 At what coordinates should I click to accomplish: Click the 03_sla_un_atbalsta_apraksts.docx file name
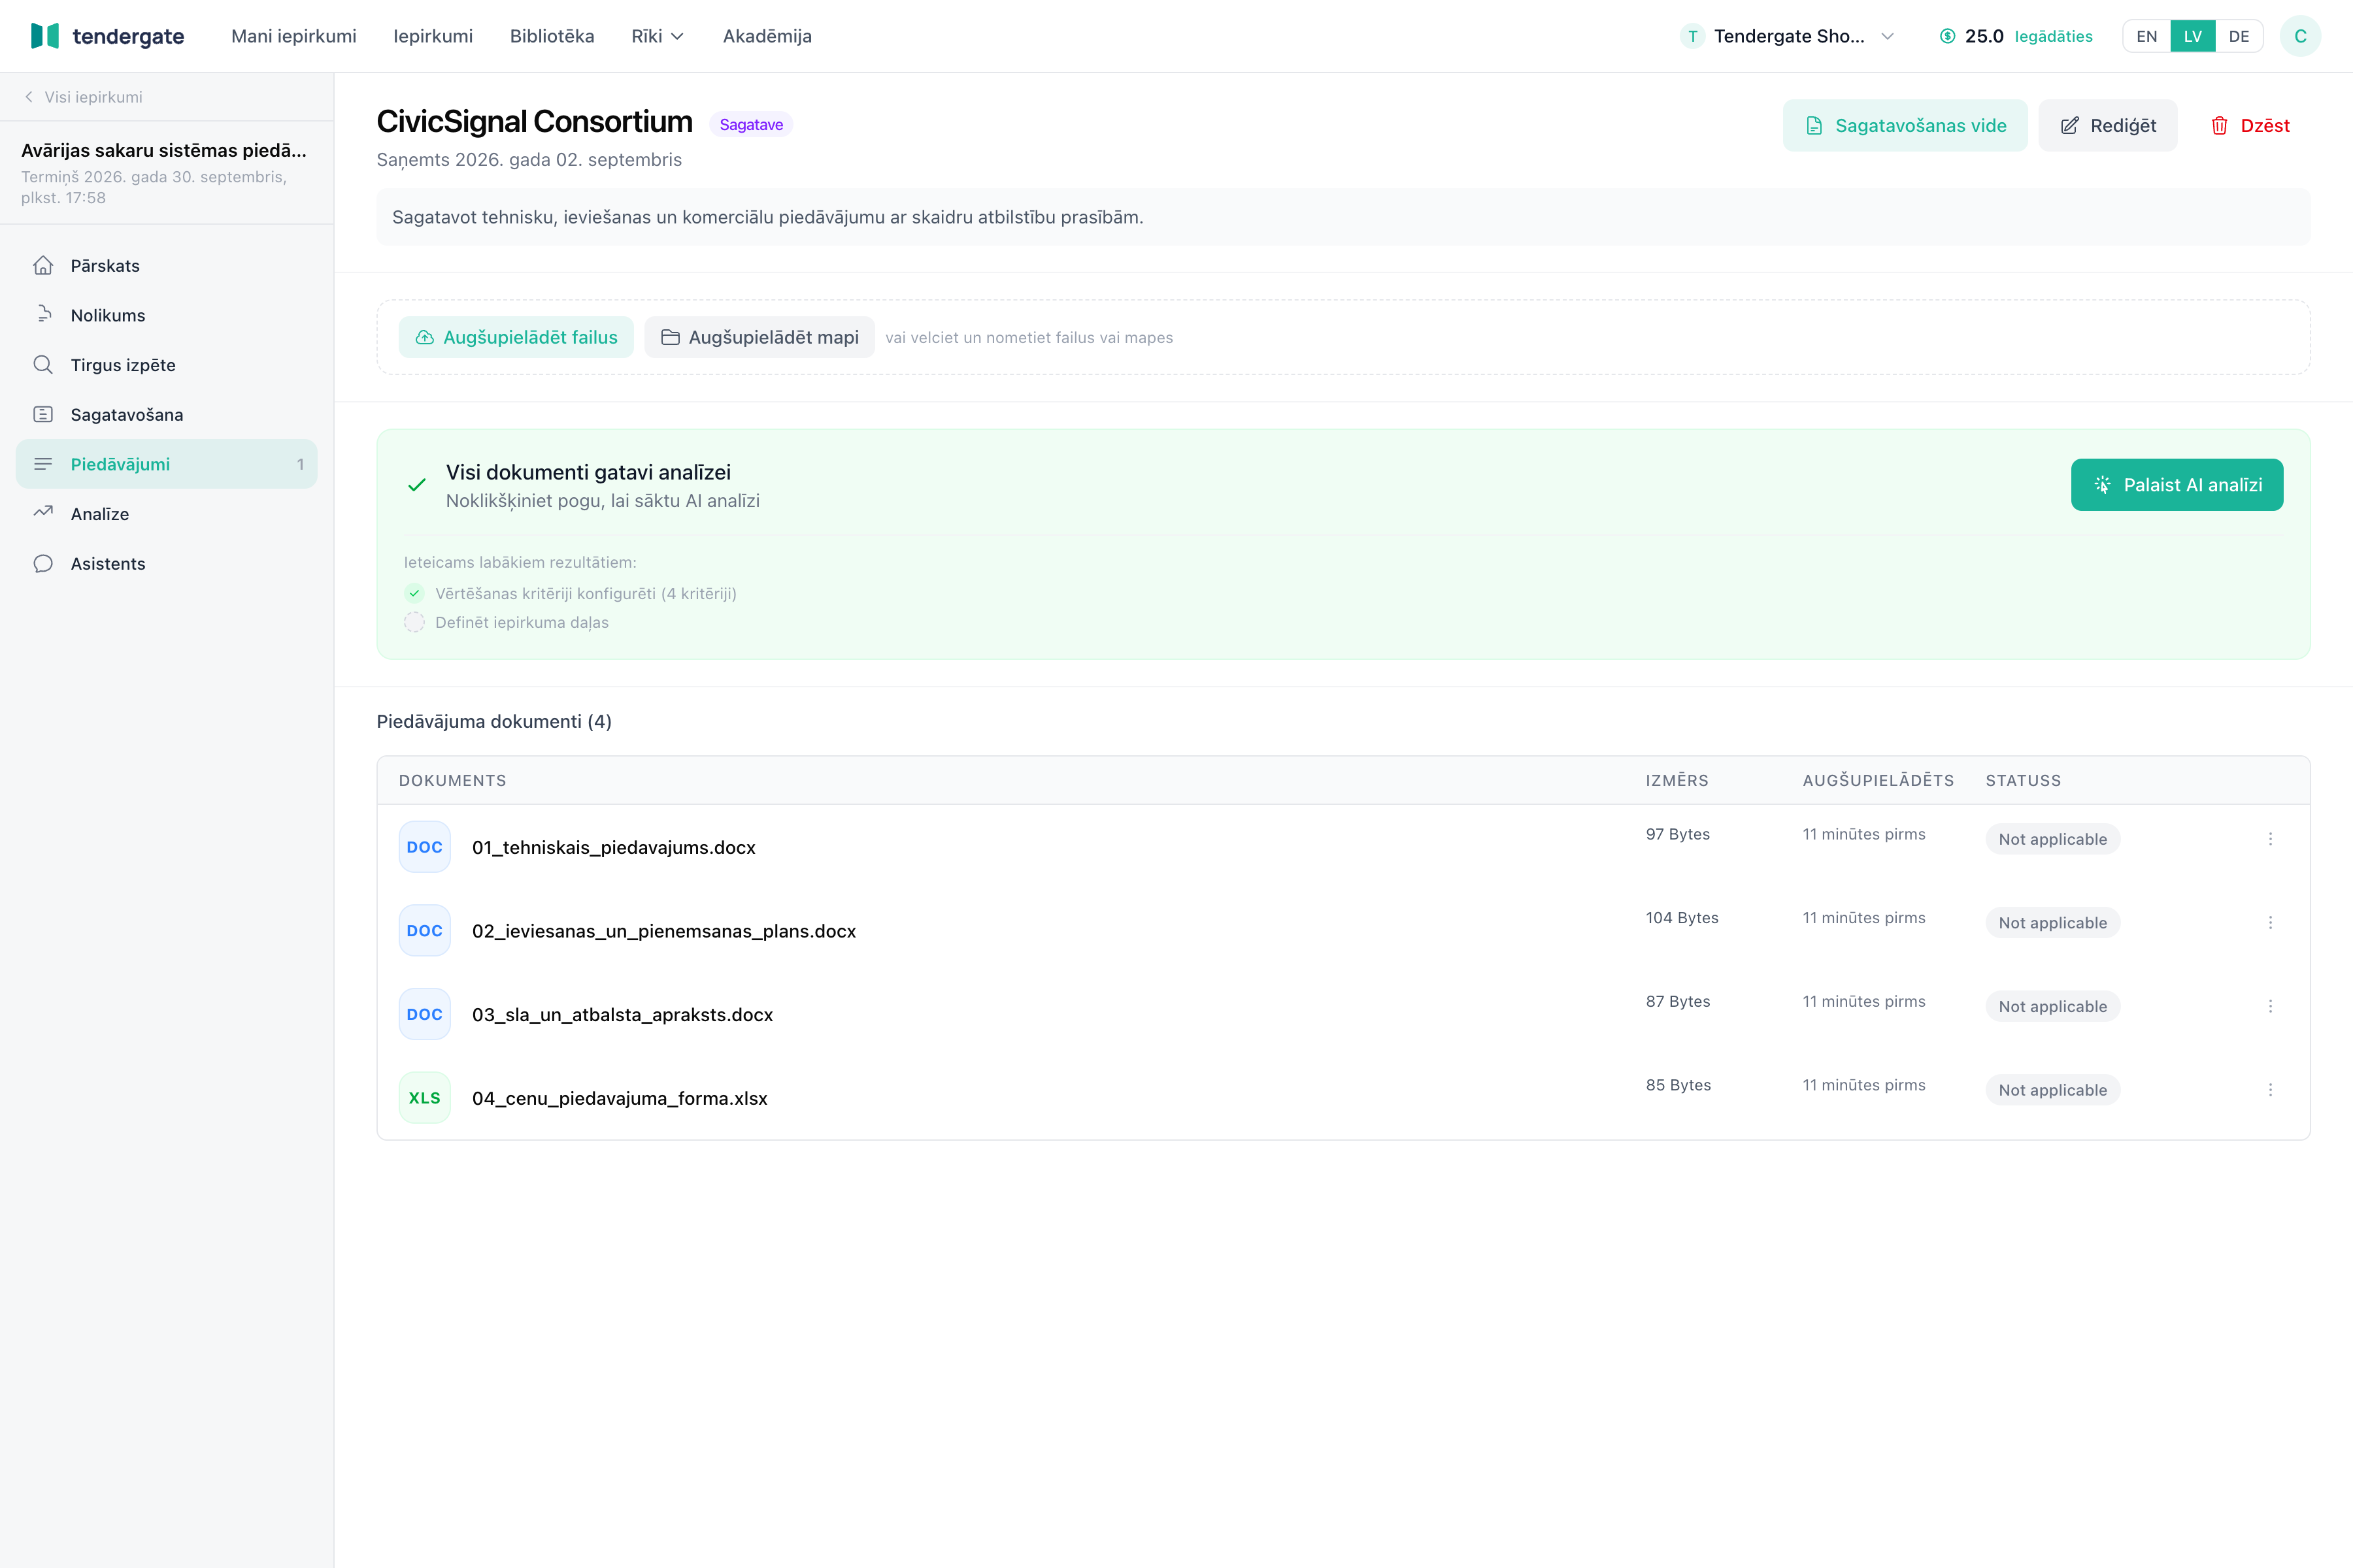[622, 1014]
